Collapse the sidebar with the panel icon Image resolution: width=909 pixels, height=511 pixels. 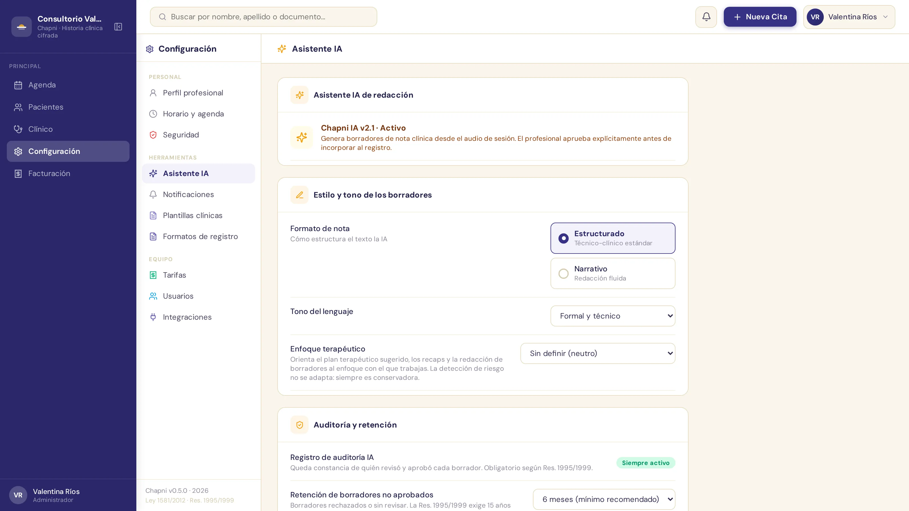click(x=118, y=27)
